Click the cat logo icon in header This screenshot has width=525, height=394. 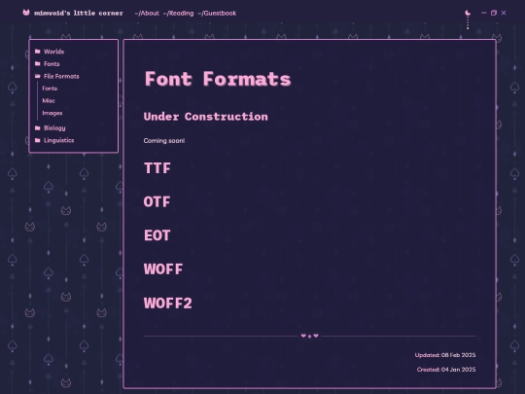click(x=26, y=13)
